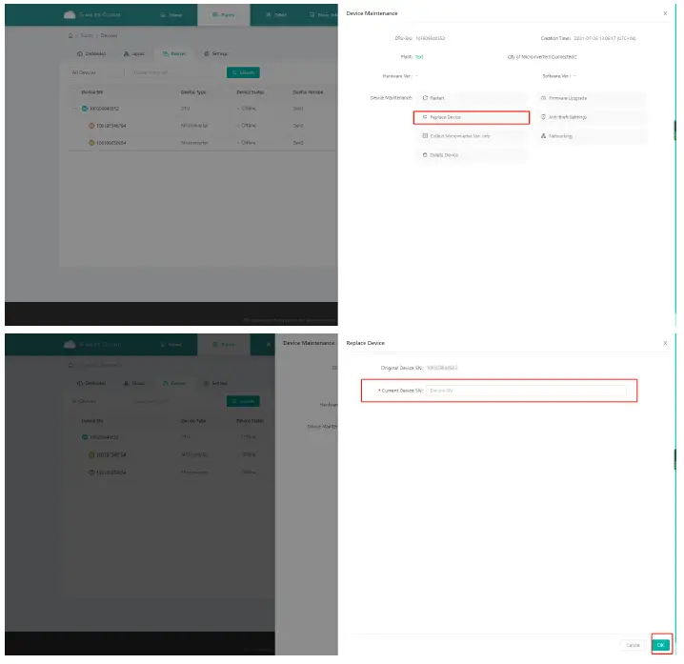This screenshot has width=684, height=664.
Task: Cancel the Replace Device dialog
Action: point(633,645)
